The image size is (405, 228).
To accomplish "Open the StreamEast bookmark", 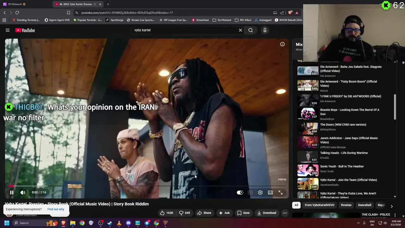I will [x=200, y=20].
